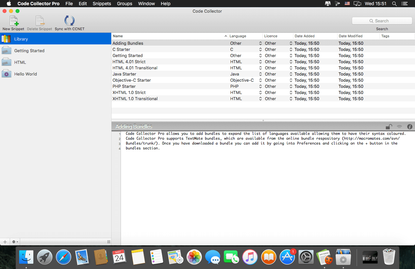This screenshot has height=269, width=415.
Task: Select the "C Starter" snippet
Action: tap(263, 49)
